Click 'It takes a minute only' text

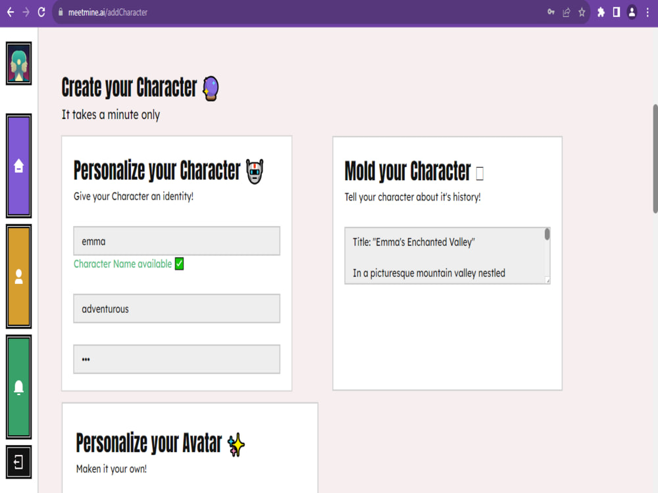point(111,114)
